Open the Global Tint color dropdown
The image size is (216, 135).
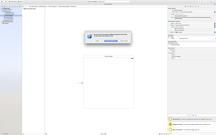pos(197,32)
